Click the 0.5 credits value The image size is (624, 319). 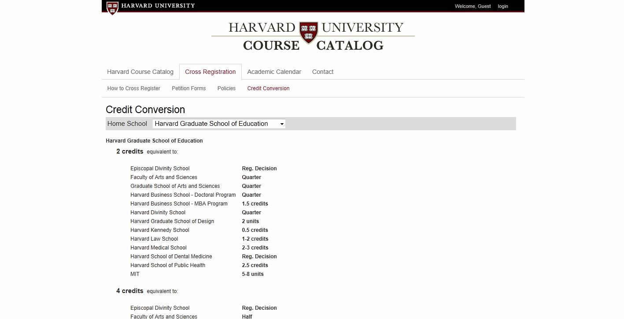coord(255,230)
